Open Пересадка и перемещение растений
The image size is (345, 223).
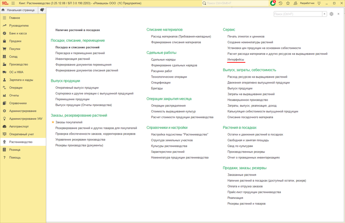click(x=80, y=53)
